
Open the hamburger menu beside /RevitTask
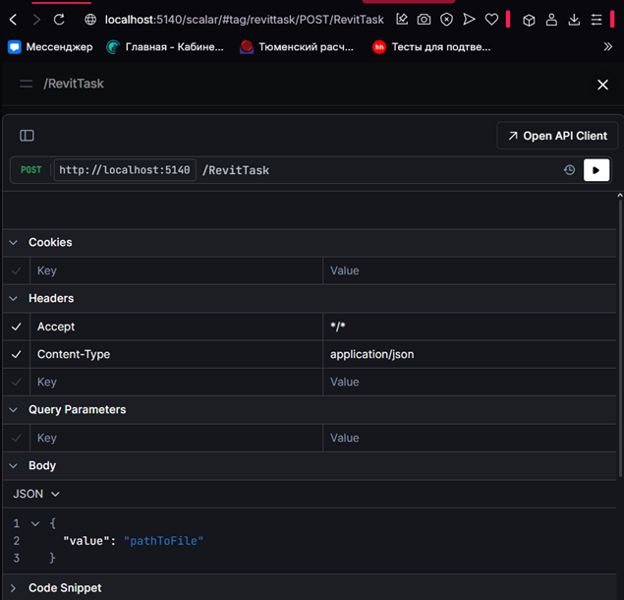point(27,85)
